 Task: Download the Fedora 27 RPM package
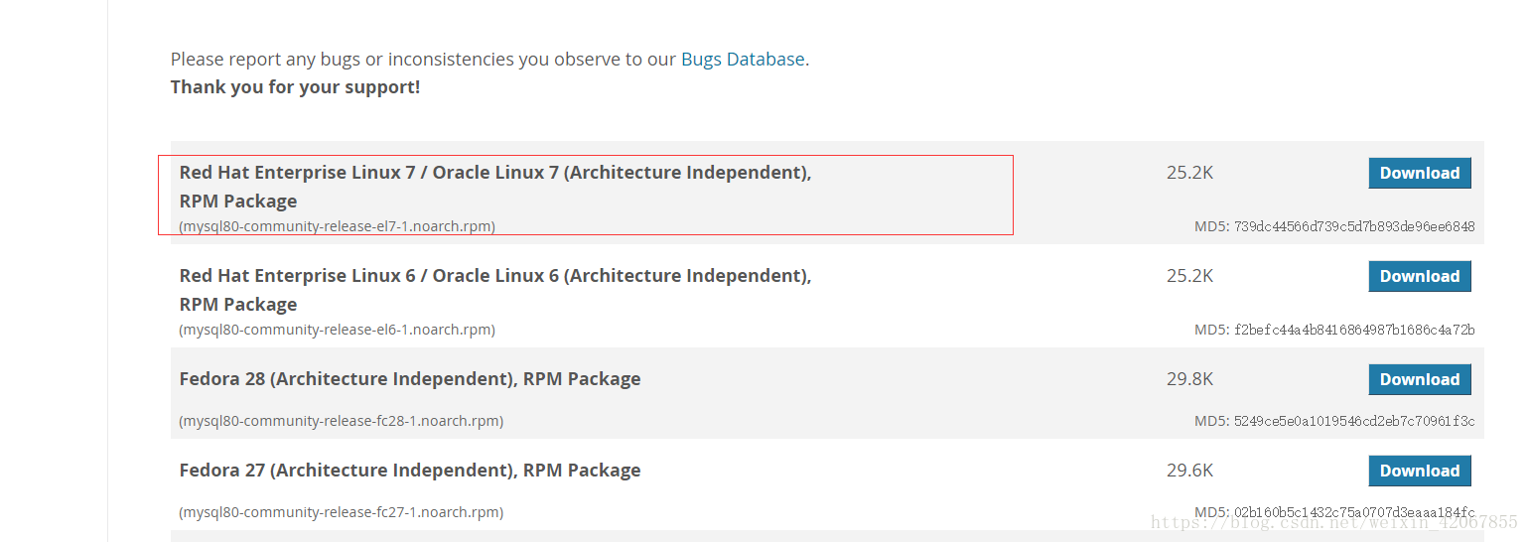coord(1420,471)
